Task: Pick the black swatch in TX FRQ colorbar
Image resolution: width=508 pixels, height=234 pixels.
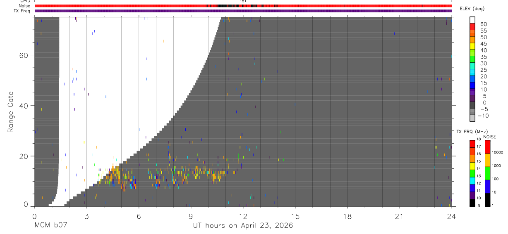Action: point(472,202)
